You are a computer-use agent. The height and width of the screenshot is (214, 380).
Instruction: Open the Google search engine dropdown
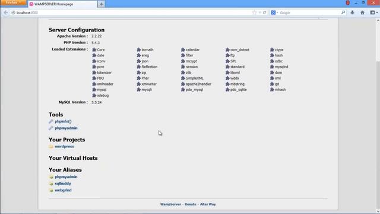point(274,12)
